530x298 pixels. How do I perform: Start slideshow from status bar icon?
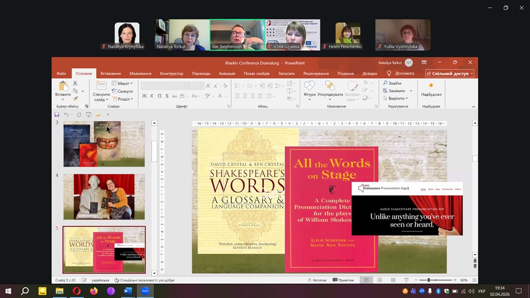coord(406,280)
